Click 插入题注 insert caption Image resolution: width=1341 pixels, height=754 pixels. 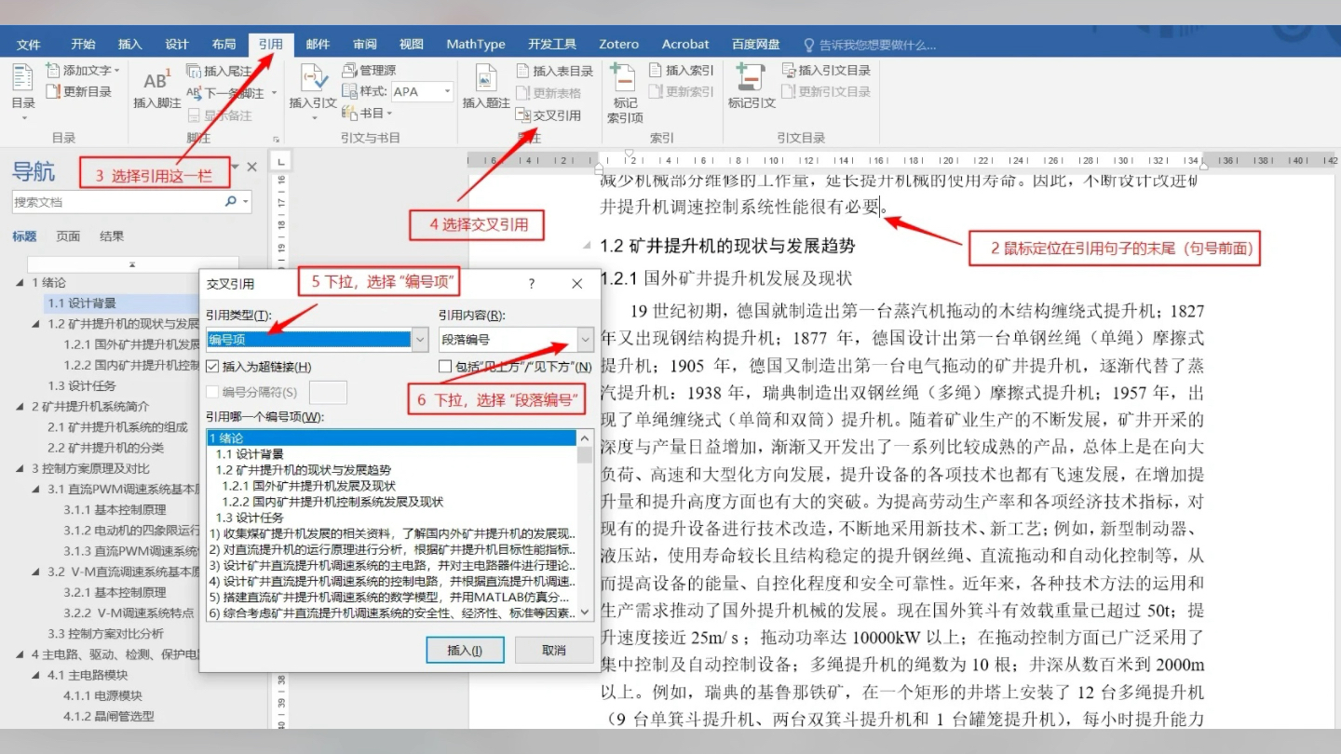click(x=485, y=88)
